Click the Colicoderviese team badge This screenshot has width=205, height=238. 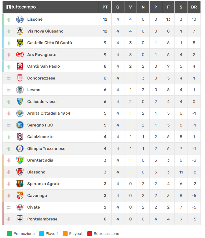20,102
